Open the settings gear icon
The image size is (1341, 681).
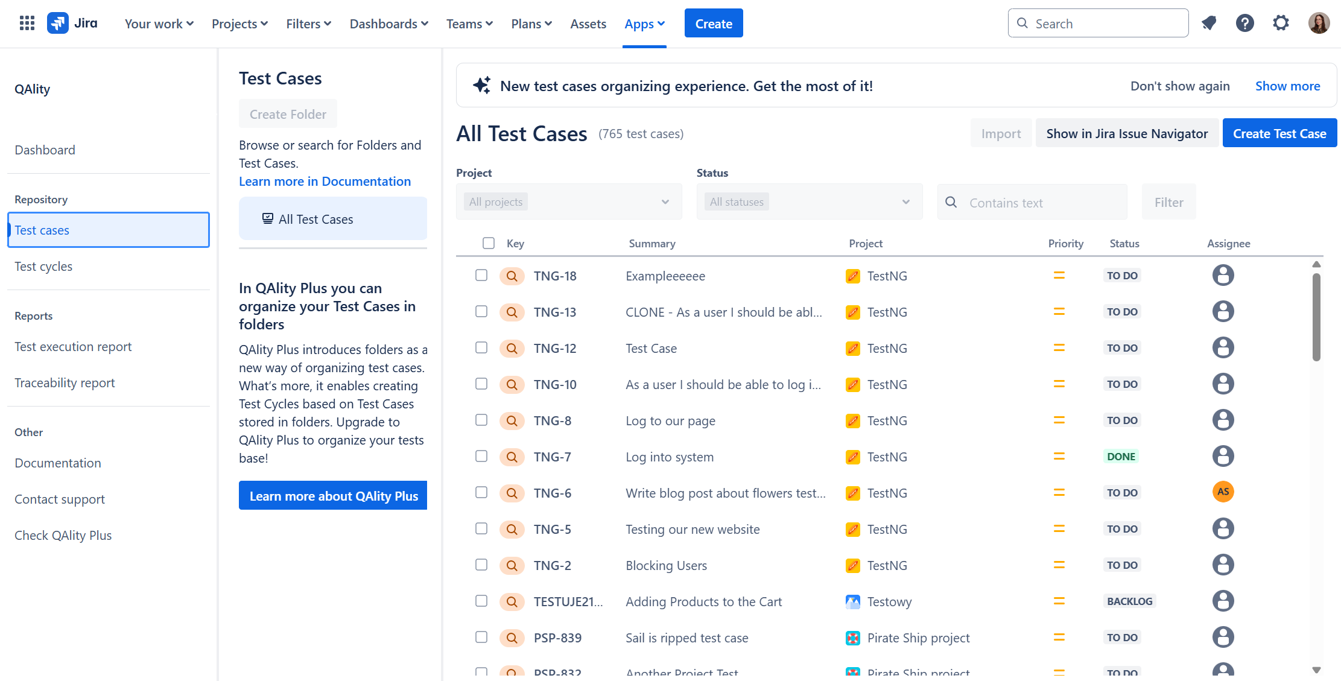coord(1281,24)
